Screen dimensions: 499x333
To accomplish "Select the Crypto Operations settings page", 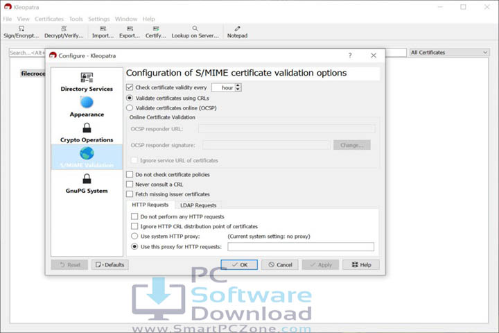I will click(87, 133).
